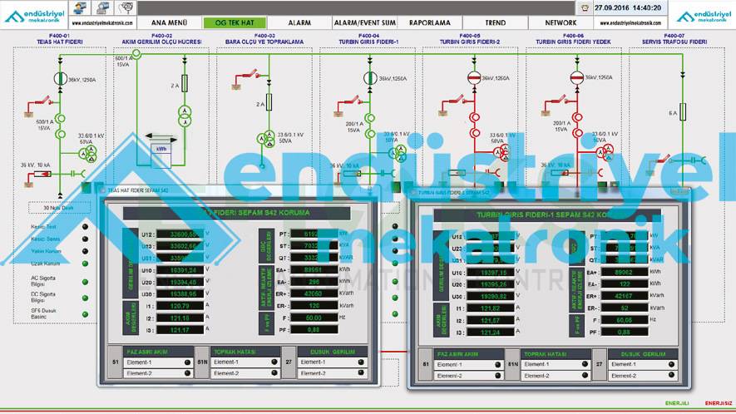Click the F400-01 circuit breaker symbol
The height and width of the screenshot is (414, 736).
[59, 77]
